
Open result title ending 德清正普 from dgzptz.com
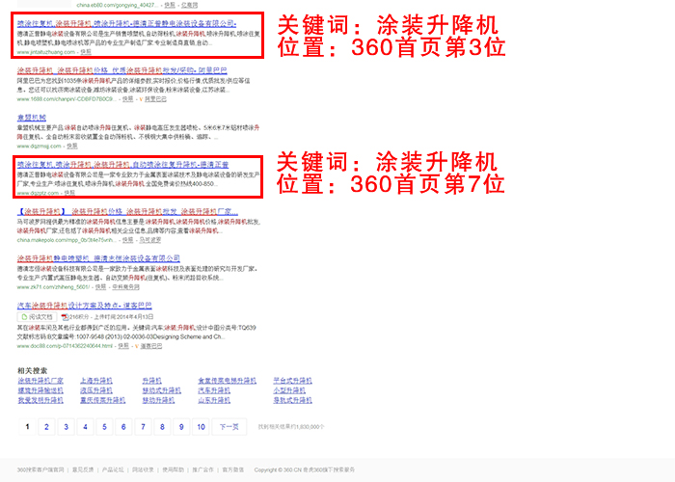pos(123,165)
